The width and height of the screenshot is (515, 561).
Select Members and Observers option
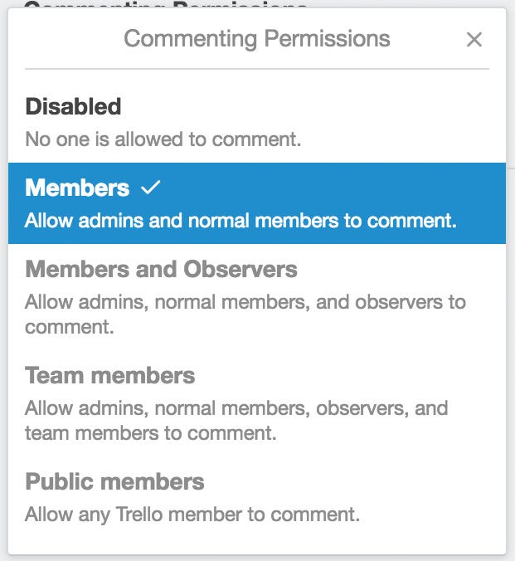[161, 269]
